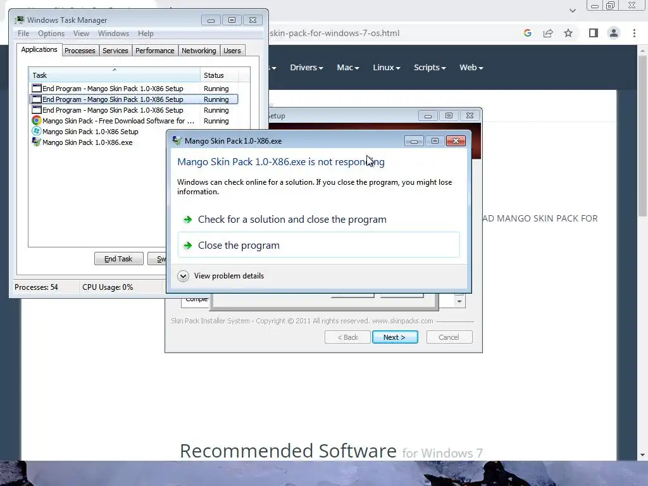Screen dimensions: 648x486
Task: Open Chrome side panel icon
Action: pos(594,33)
